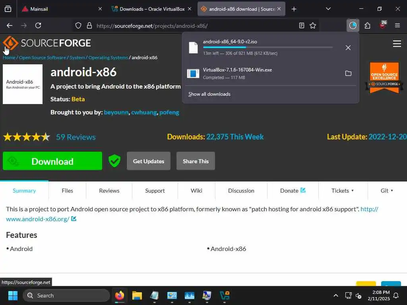Bookmark this page with the star icon
407x305 pixels.
click(x=313, y=25)
